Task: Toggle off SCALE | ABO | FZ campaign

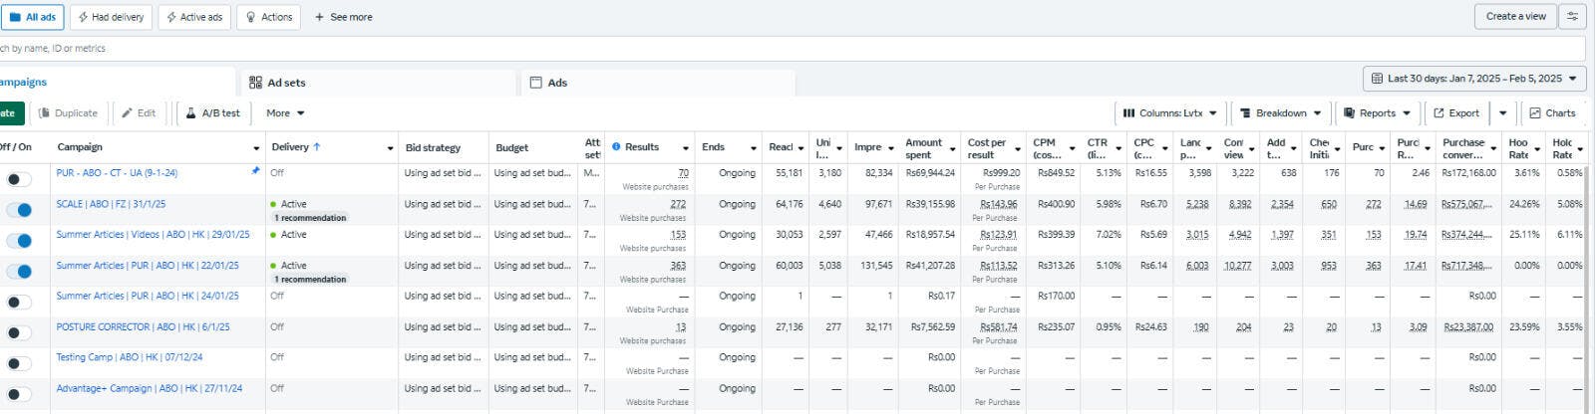Action: 19,210
